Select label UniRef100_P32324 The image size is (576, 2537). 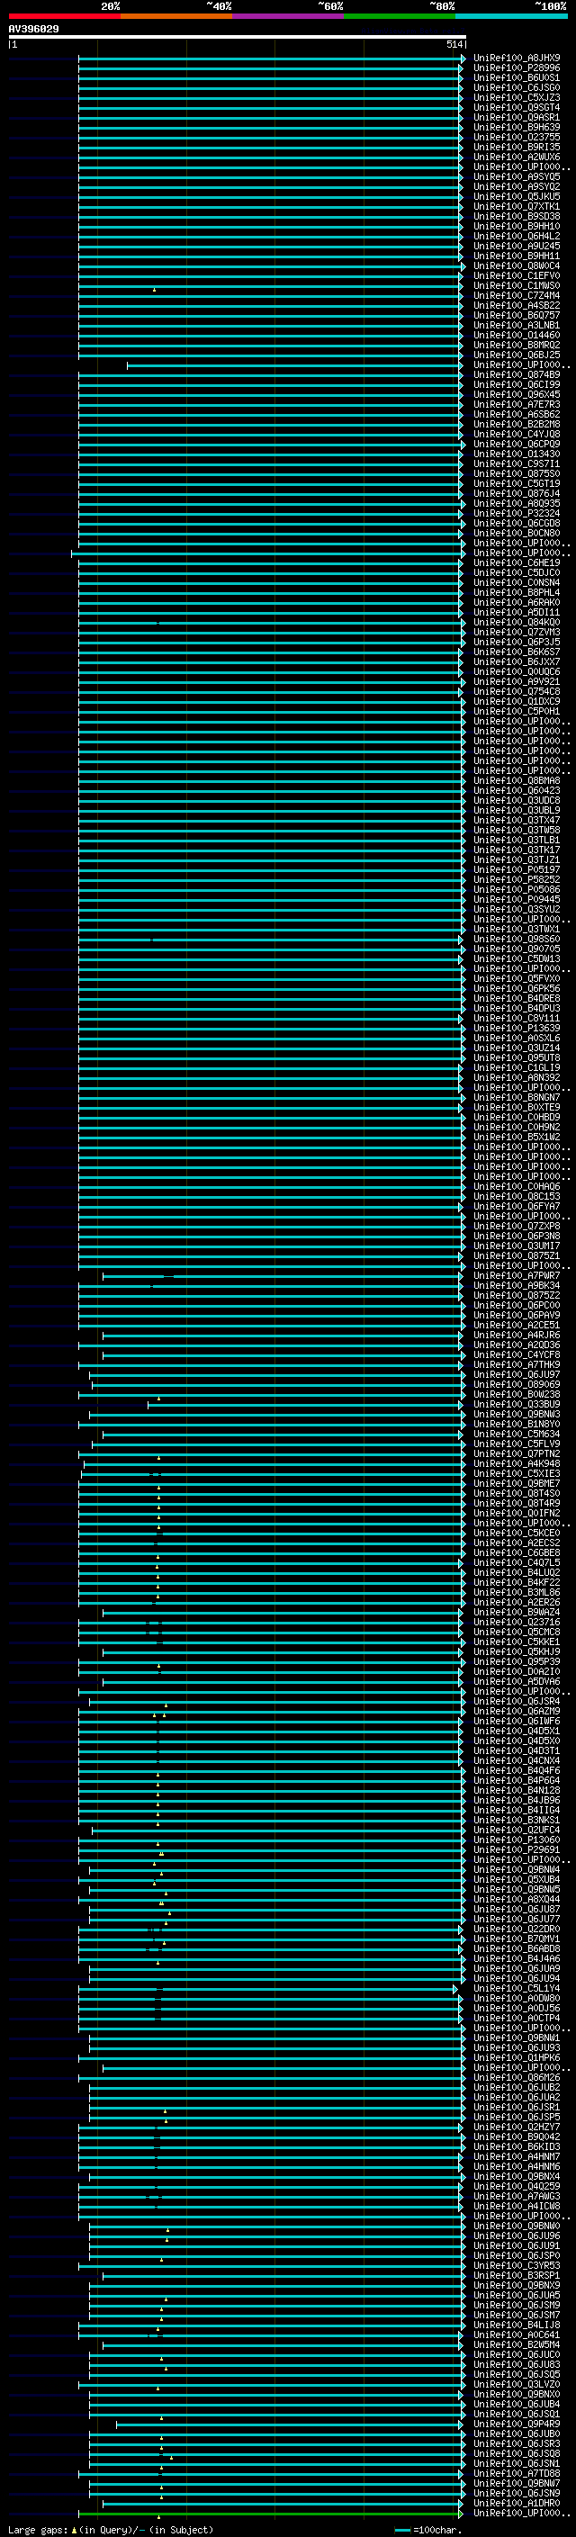[517, 513]
